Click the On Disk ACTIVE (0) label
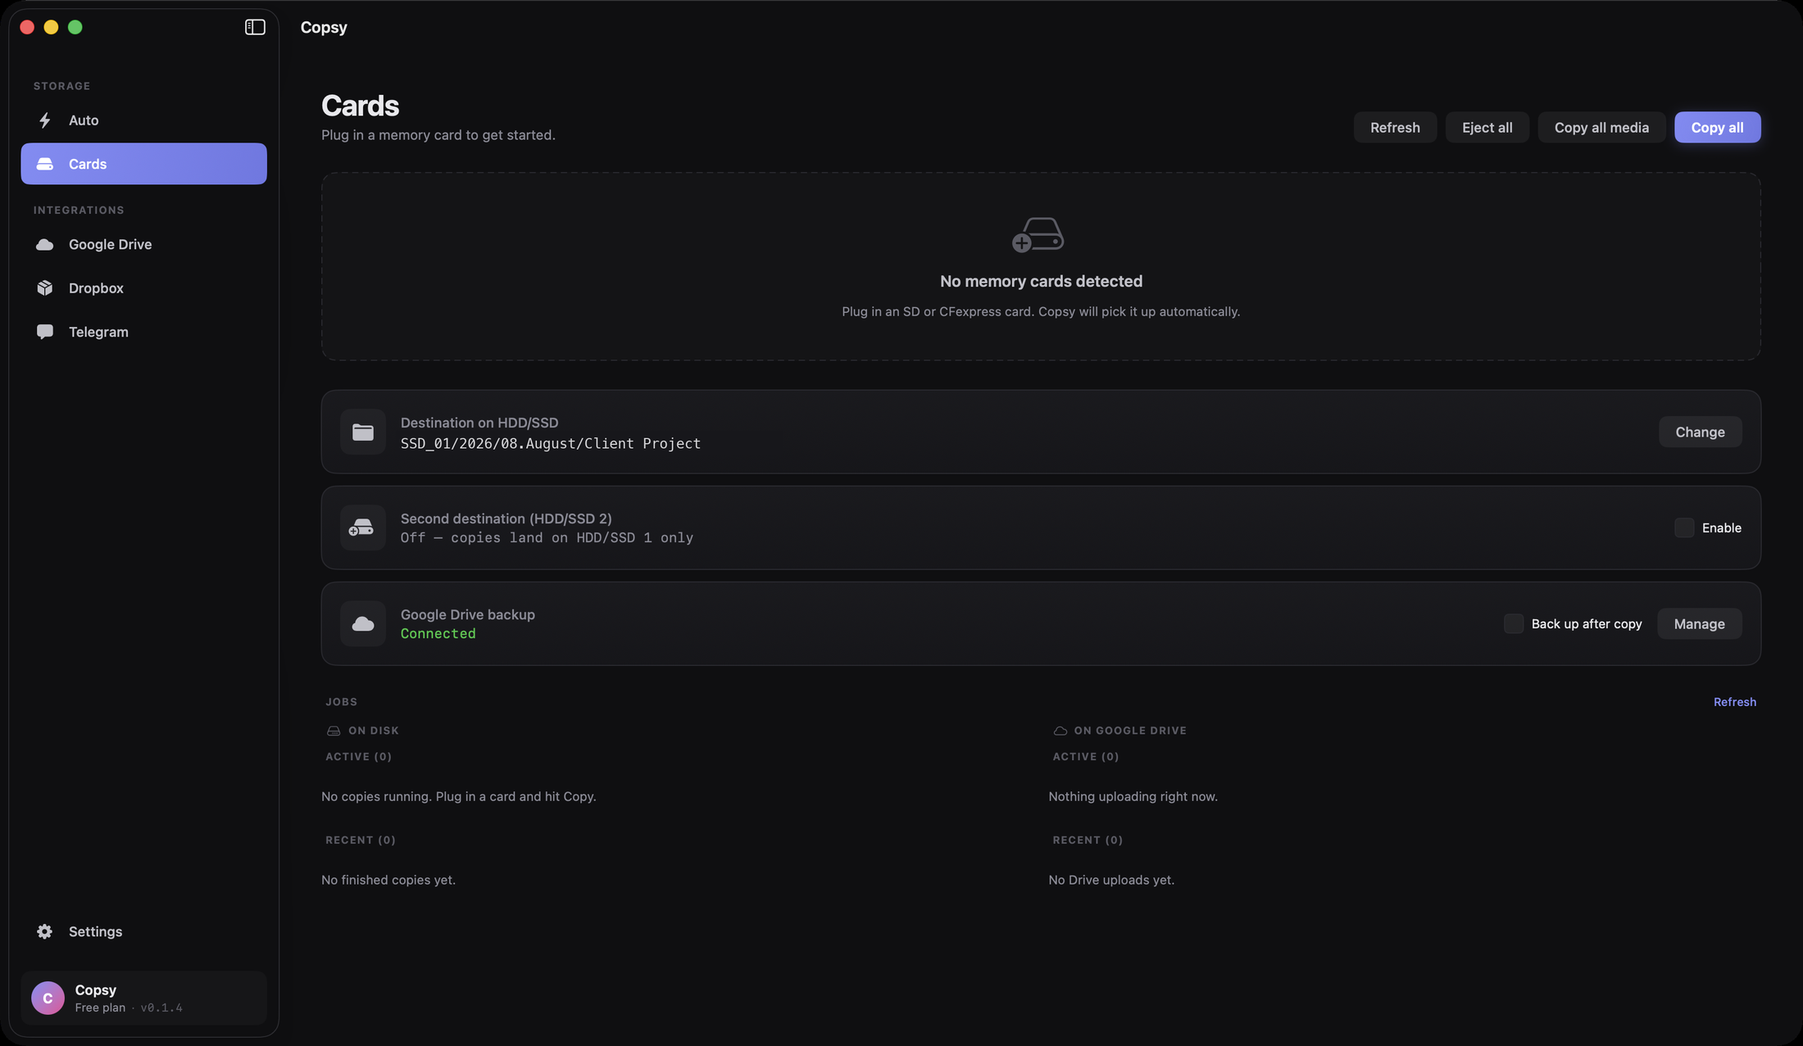Screen dimensions: 1803x1046 tap(358, 757)
